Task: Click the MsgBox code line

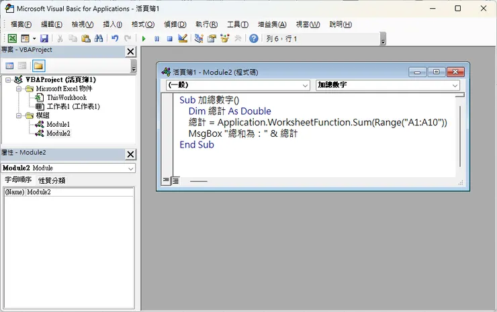Action: pos(243,134)
